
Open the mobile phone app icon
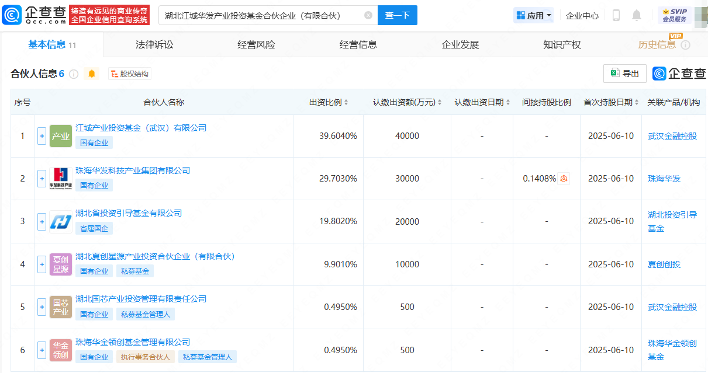click(616, 16)
